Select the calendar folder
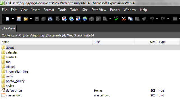Screen dimensions: 180x104 click(12, 52)
